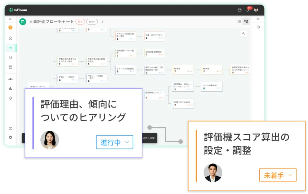Open the mail inbox icon
This screenshot has width=308, height=194.
239,10
